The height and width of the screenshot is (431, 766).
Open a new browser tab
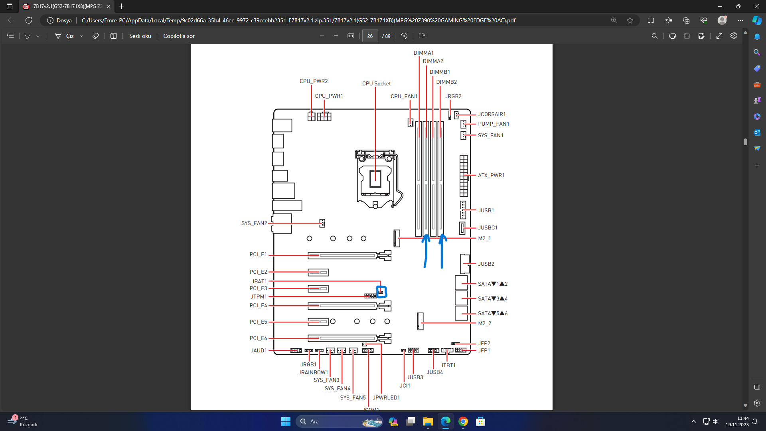(x=122, y=6)
